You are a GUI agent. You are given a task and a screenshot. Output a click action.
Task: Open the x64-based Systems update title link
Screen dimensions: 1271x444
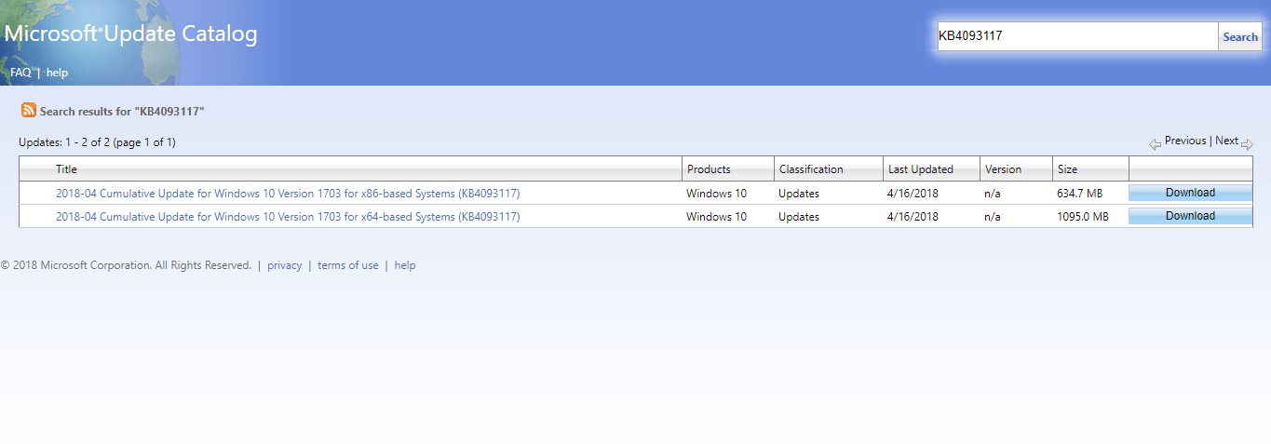point(288,217)
